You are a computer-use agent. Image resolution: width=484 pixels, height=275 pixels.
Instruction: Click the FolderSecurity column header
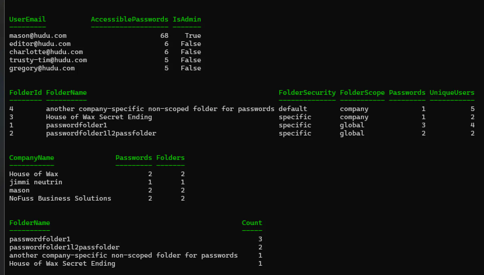pyautogui.click(x=307, y=92)
